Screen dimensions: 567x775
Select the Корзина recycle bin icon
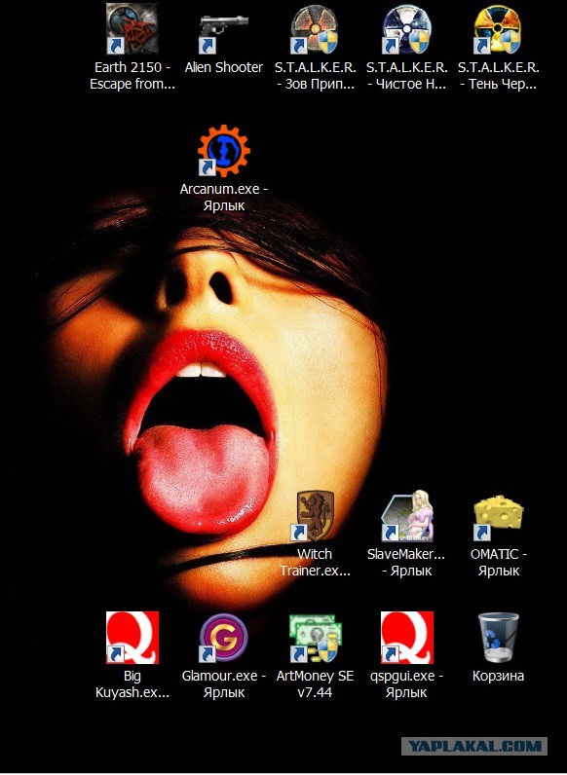tap(498, 638)
